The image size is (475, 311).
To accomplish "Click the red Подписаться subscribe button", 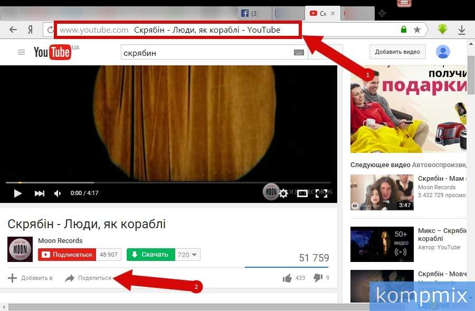I will (67, 255).
